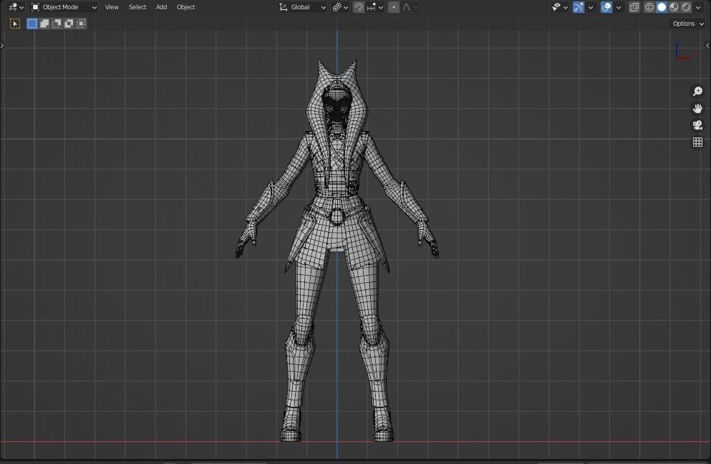Open the gizmo options dropdown arrow

(591, 7)
